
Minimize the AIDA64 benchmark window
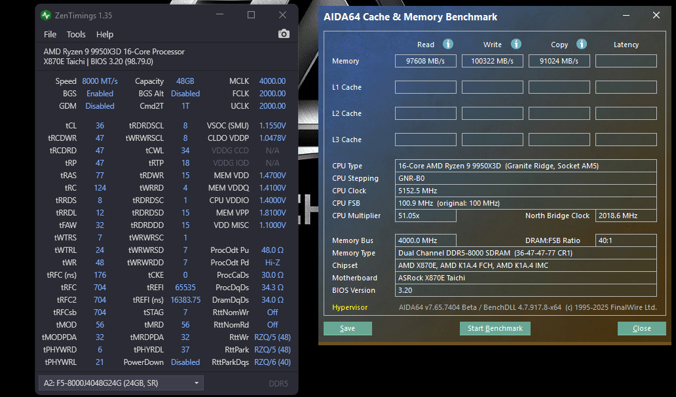[626, 16]
